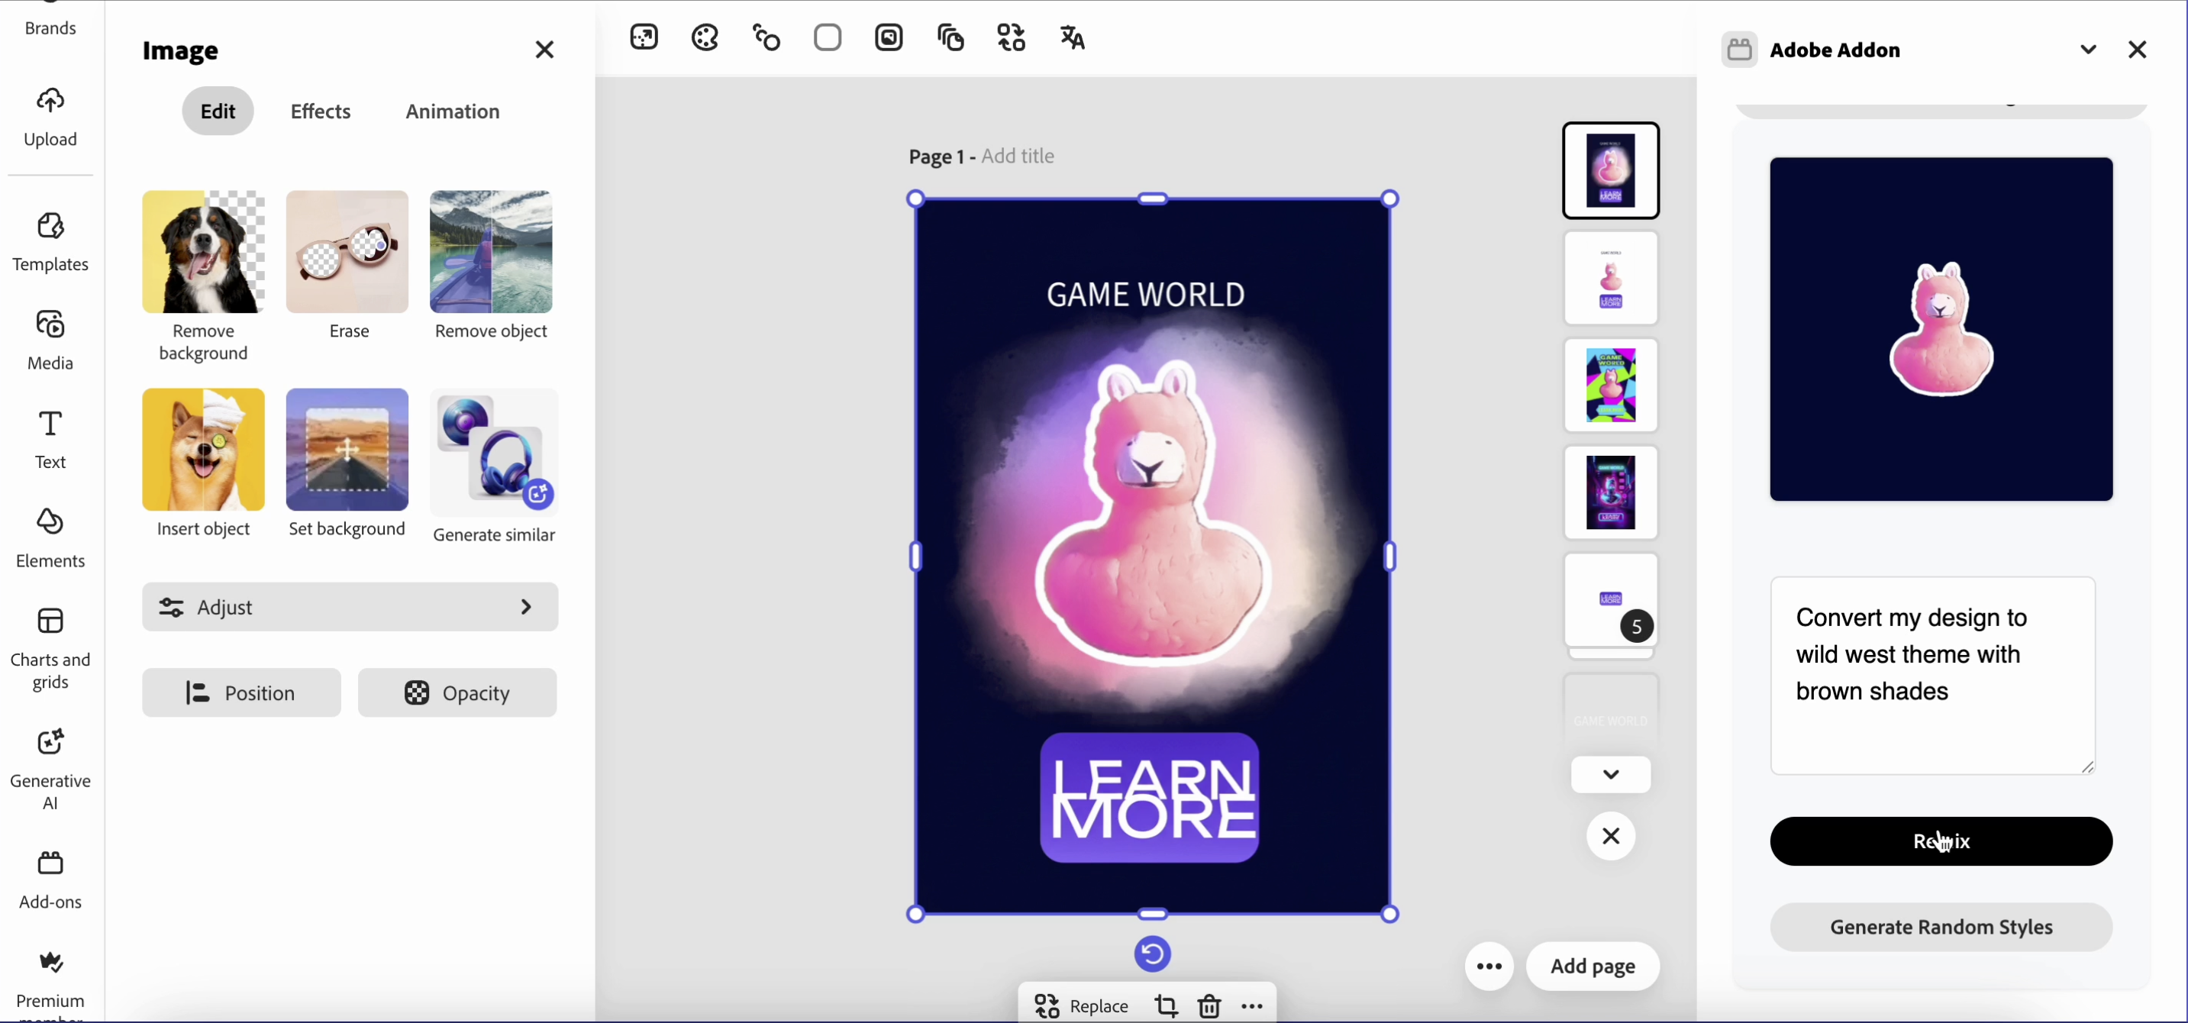Click the prompt text box with wild west text
Viewport: 2188px width, 1023px height.
coord(1932,675)
